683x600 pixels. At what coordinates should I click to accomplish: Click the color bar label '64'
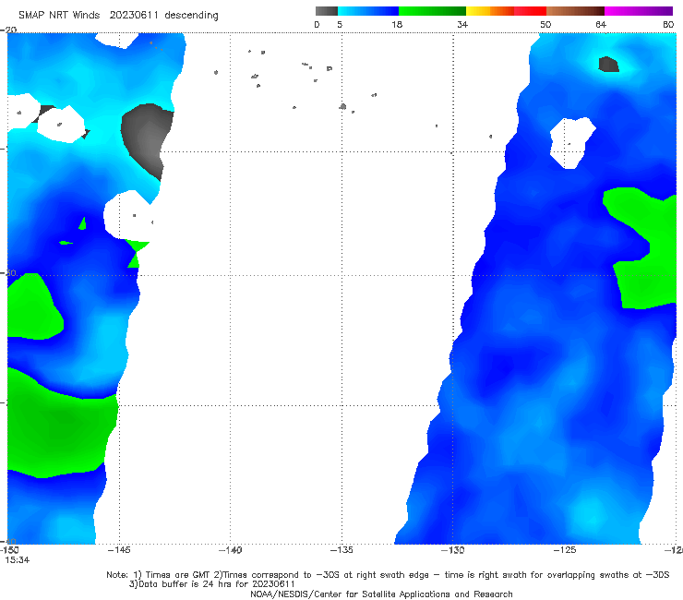601,24
